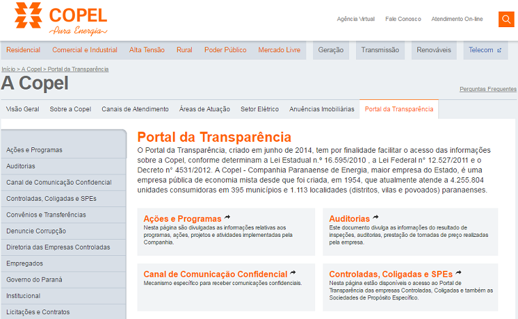Click the orange search icon button
The height and width of the screenshot is (319, 518).
point(506,19)
